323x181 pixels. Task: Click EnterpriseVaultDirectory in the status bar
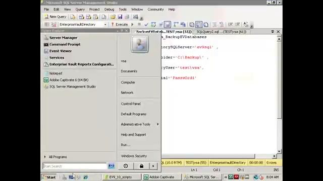pyautogui.click(x=228, y=162)
